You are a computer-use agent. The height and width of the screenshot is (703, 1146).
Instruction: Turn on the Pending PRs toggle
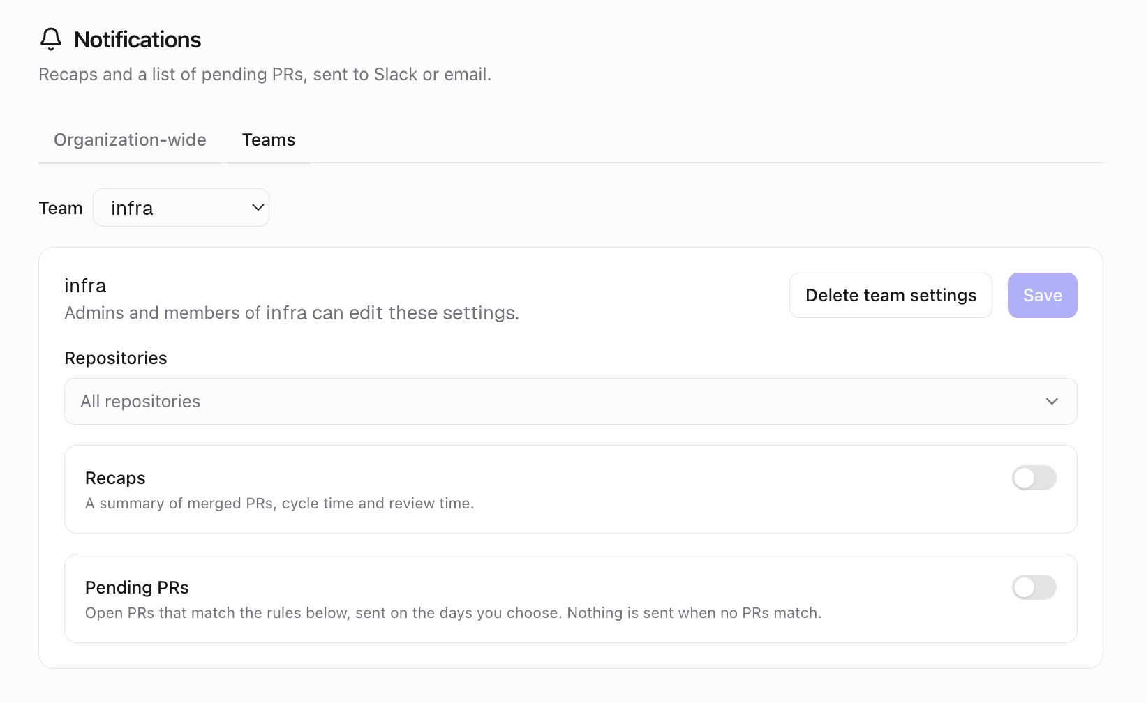[1034, 587]
